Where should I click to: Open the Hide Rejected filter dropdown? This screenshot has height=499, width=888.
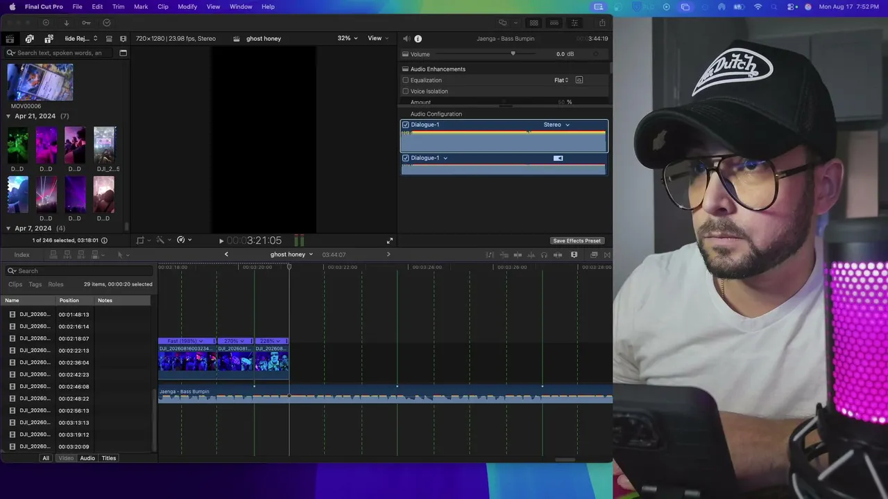coord(81,39)
